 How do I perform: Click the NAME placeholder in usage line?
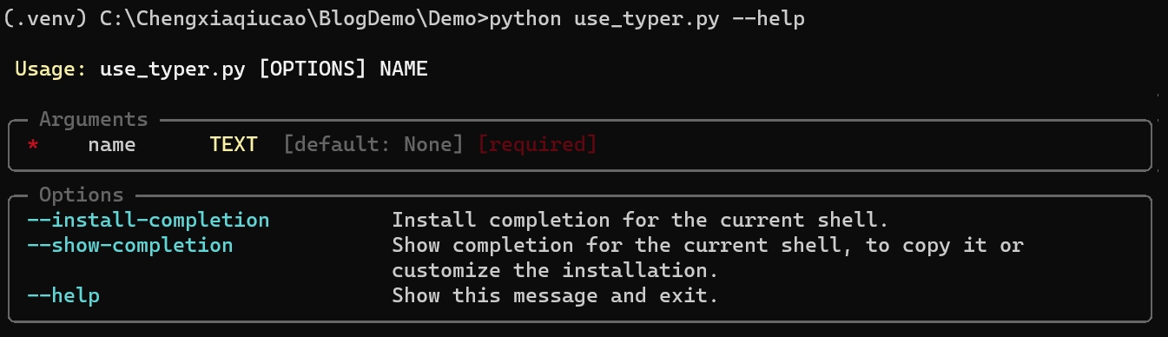[404, 69]
